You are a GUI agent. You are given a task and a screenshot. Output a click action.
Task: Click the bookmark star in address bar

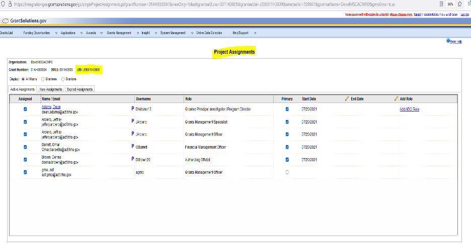click(x=460, y=4)
